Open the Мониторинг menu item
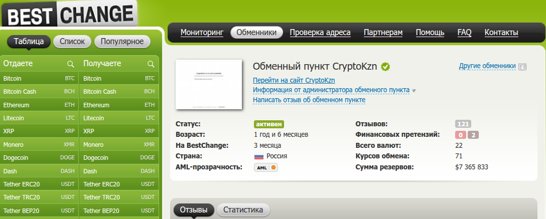Viewport: 546px width, 219px height. coord(202,33)
